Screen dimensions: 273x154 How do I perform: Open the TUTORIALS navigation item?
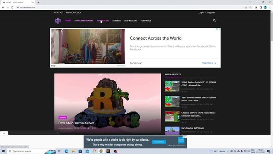[x=146, y=21]
